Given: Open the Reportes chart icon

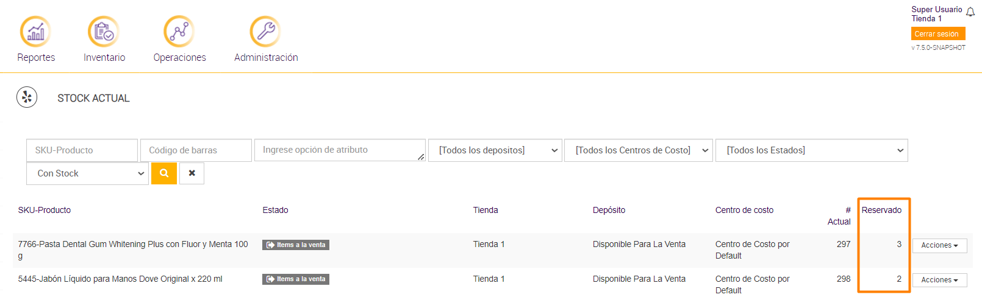Looking at the screenshot, I should (35, 32).
